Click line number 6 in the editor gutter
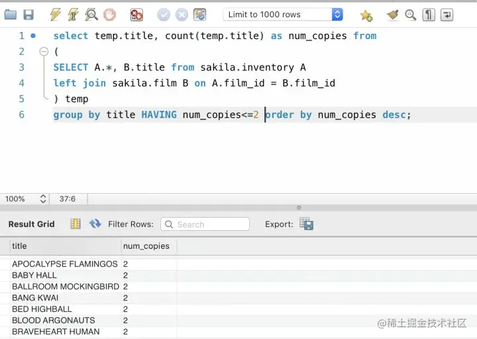The image size is (477, 339). pyautogui.click(x=22, y=115)
